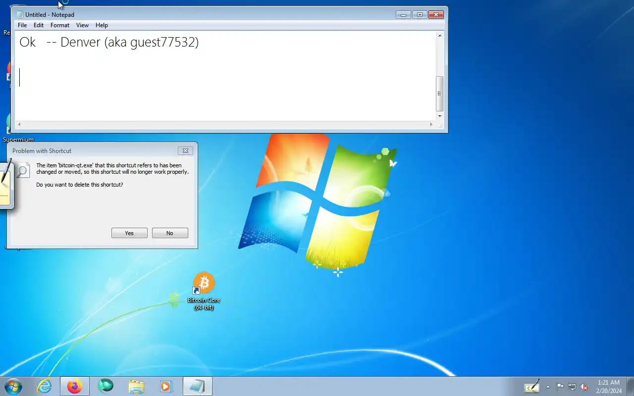Open Action Center flag icon
The width and height of the screenshot is (634, 396).
point(560,387)
